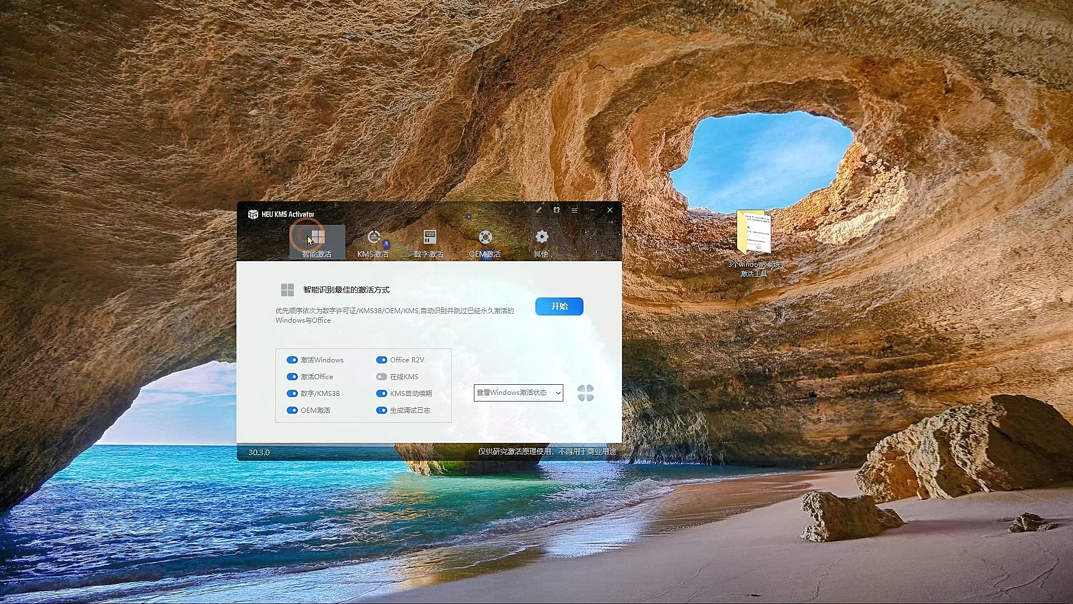The height and width of the screenshot is (604, 1073).
Task: Toggle the KMS自动续期 switch
Action: click(382, 393)
